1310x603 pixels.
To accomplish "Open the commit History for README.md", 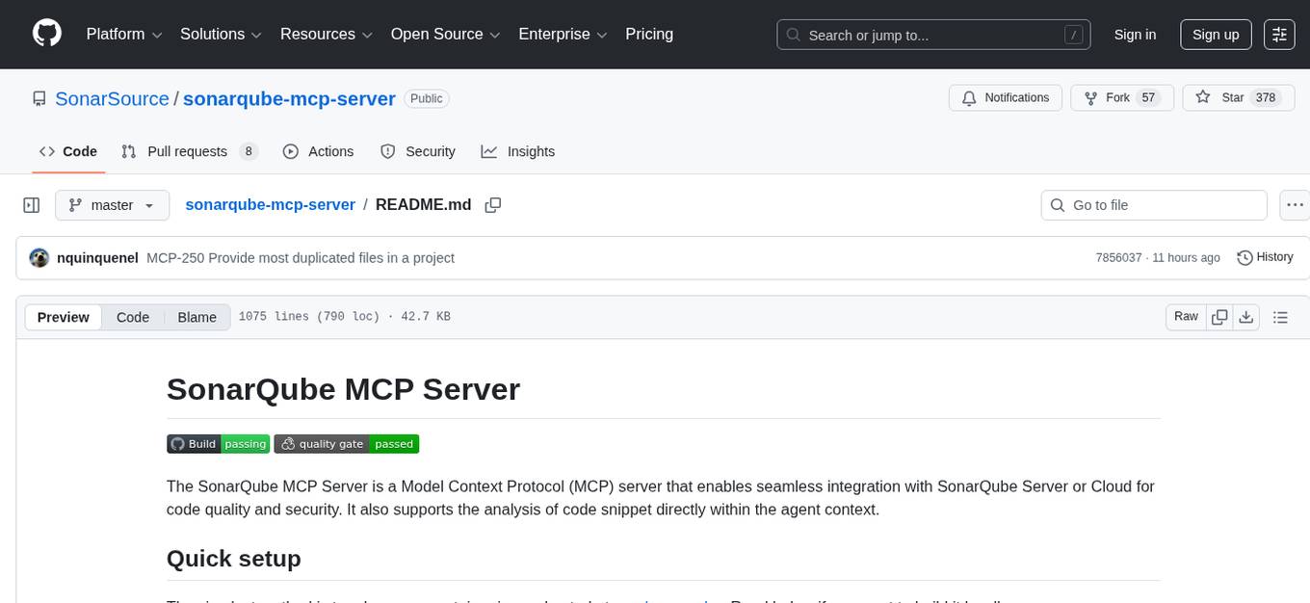I will [x=1265, y=257].
